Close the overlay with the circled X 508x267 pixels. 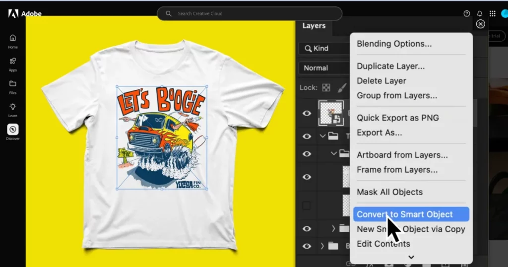[480, 24]
